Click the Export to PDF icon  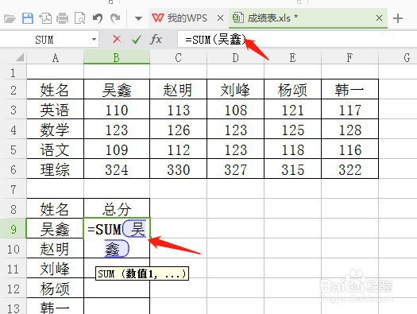45,18
